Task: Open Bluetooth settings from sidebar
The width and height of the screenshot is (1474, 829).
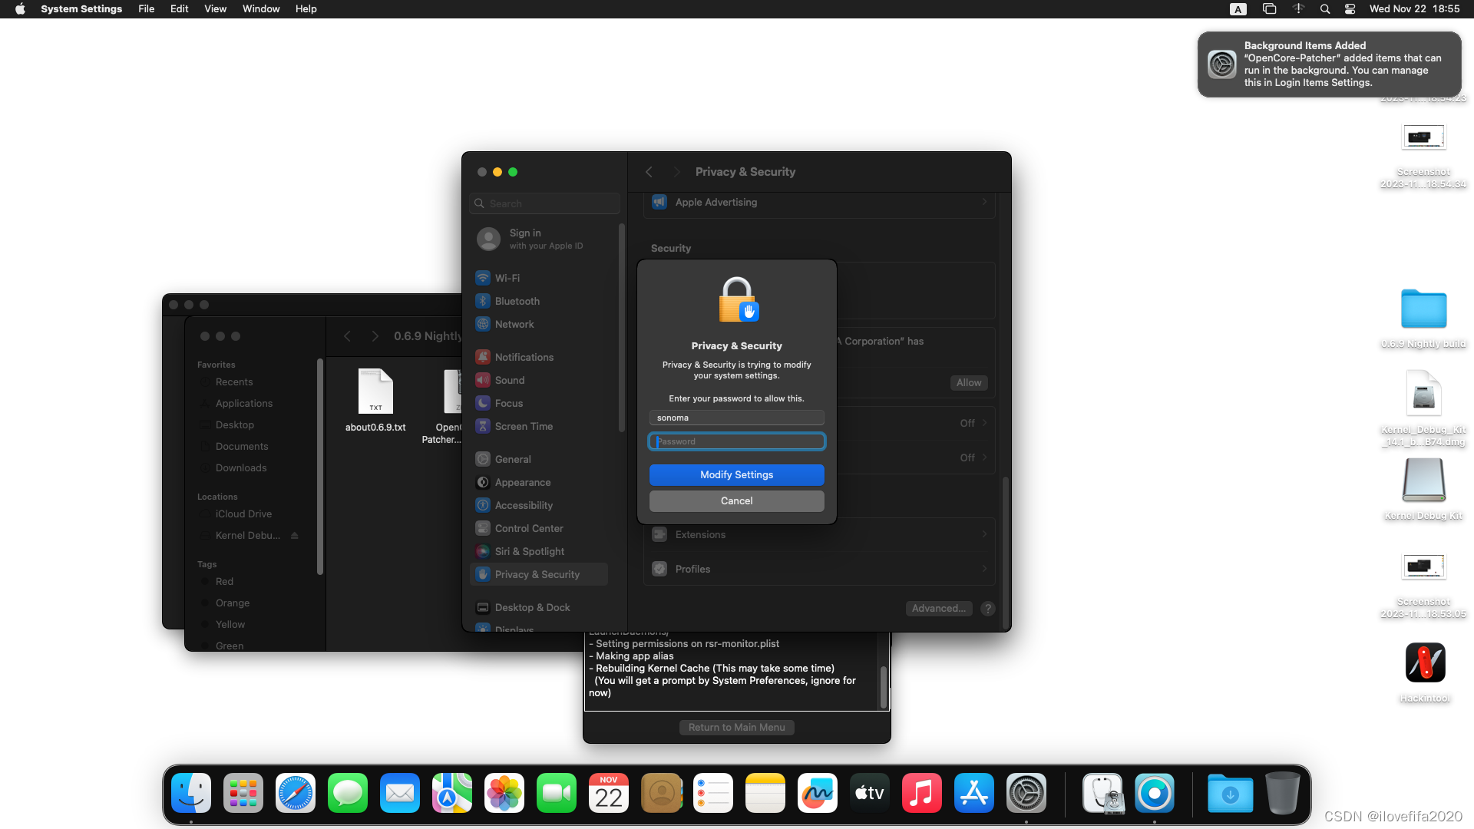Action: [x=517, y=301]
